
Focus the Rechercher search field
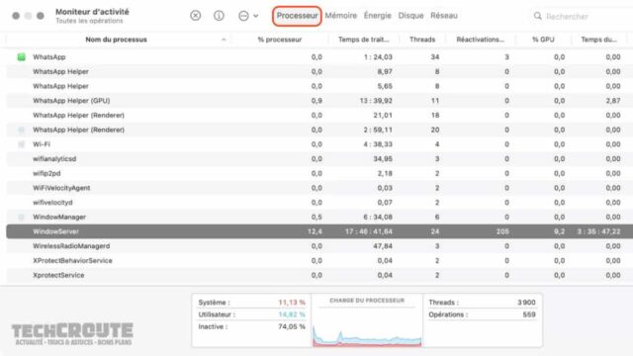[x=582, y=16]
